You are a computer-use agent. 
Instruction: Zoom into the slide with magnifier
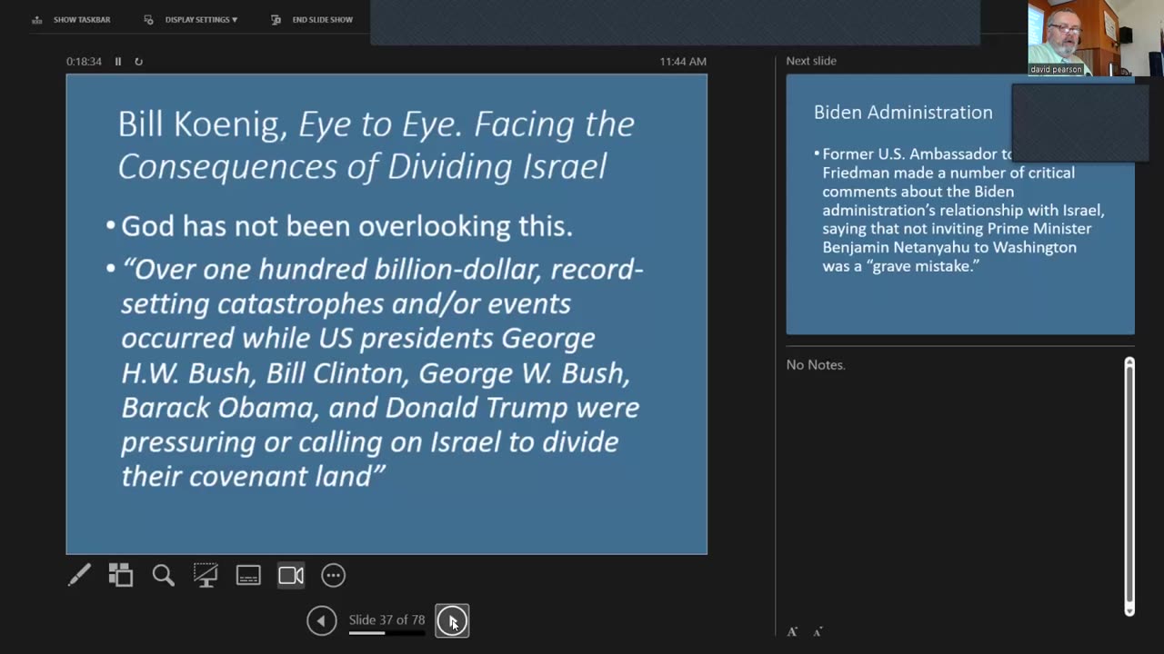(x=164, y=575)
